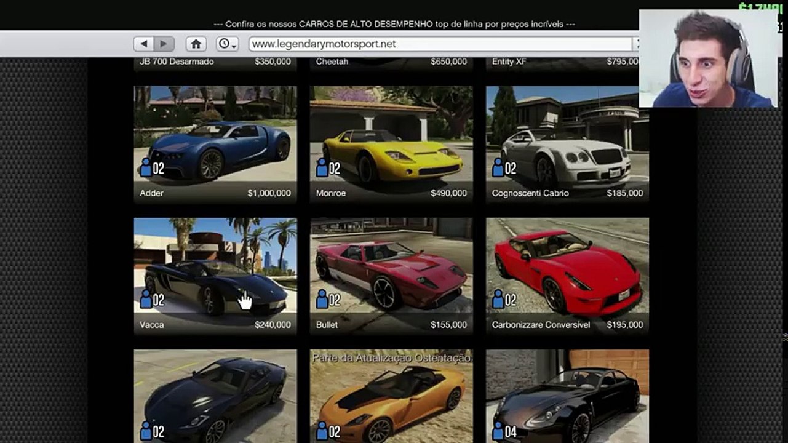Viewport: 788px width, 443px height.
Task: Click the Cheetah car label
Action: pos(332,62)
